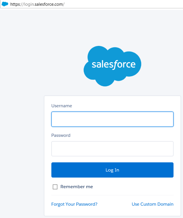Open the Forgot Your Password link
Viewport: 183px width, 218px height.
[74, 204]
